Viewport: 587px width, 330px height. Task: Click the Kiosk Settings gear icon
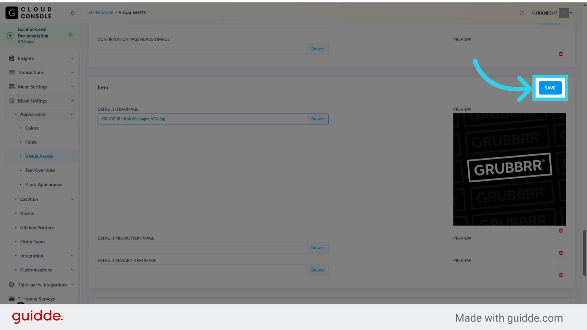pyautogui.click(x=12, y=101)
